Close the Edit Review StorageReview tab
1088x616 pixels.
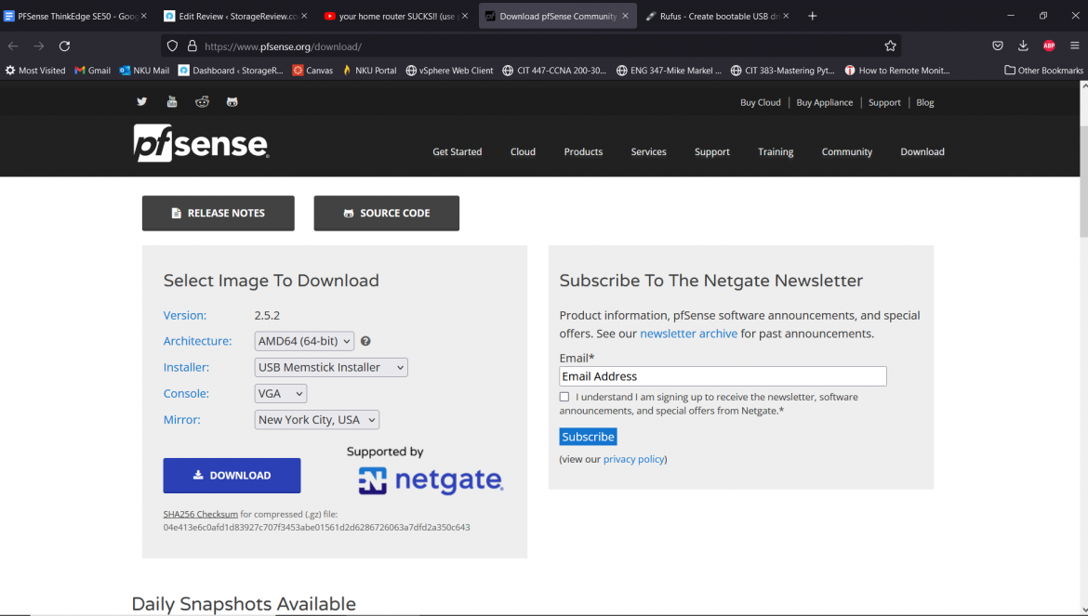coord(304,16)
